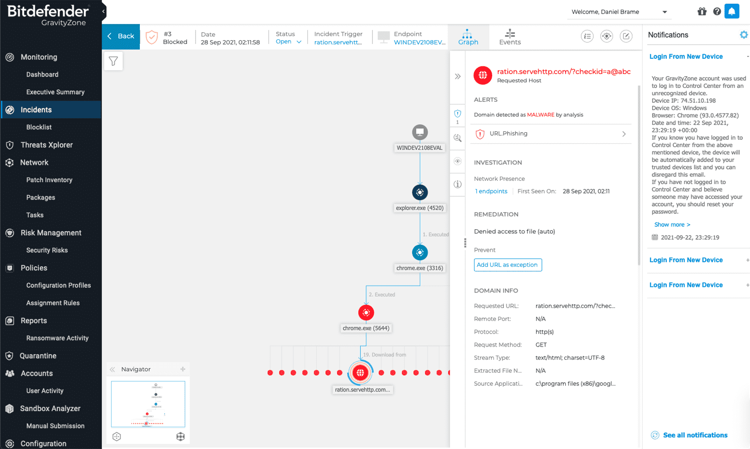Select the red chrome.exe (5644) node
Image resolution: width=750 pixels, height=449 pixels.
(366, 313)
